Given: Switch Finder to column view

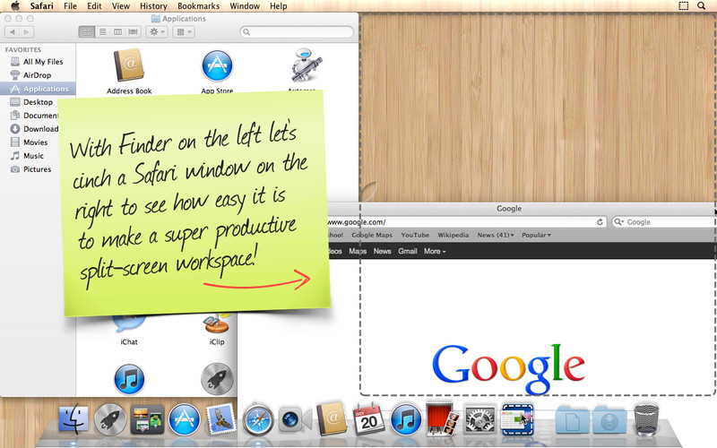Looking at the screenshot, I should pyautogui.click(x=118, y=32).
